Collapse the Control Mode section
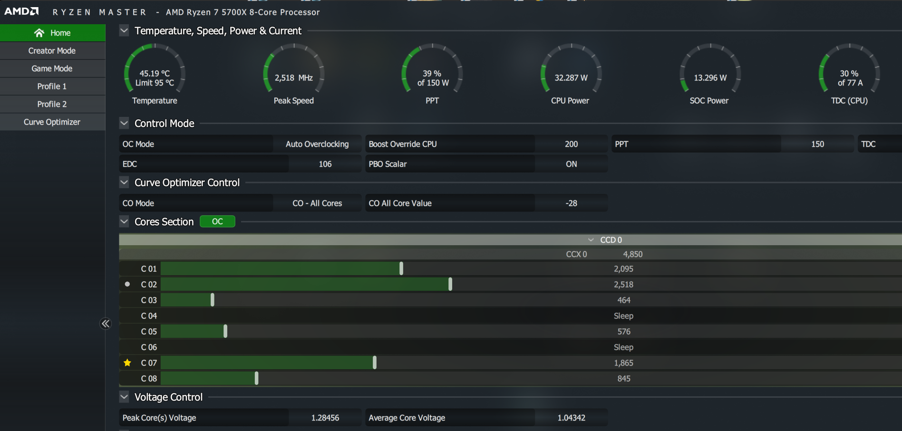 124,124
